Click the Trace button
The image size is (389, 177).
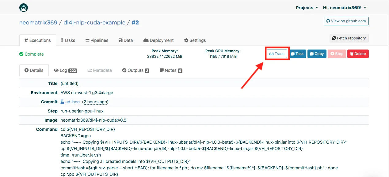pos(277,54)
